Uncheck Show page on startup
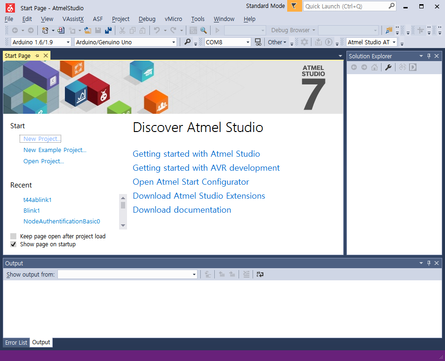 [14, 244]
